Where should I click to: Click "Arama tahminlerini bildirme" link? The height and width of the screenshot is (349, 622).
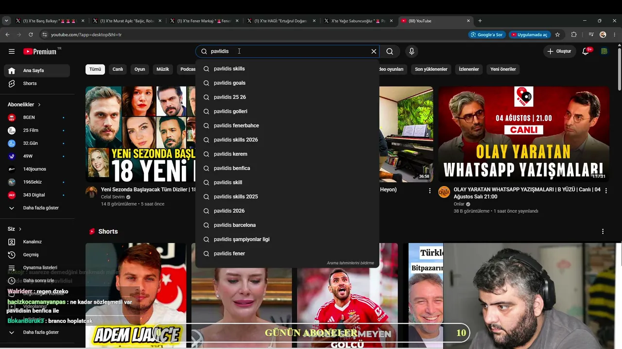tap(350, 263)
